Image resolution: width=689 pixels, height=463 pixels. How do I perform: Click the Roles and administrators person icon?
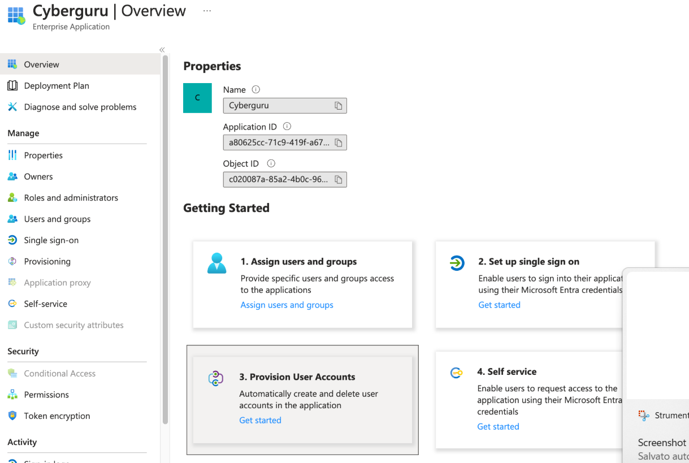12,198
